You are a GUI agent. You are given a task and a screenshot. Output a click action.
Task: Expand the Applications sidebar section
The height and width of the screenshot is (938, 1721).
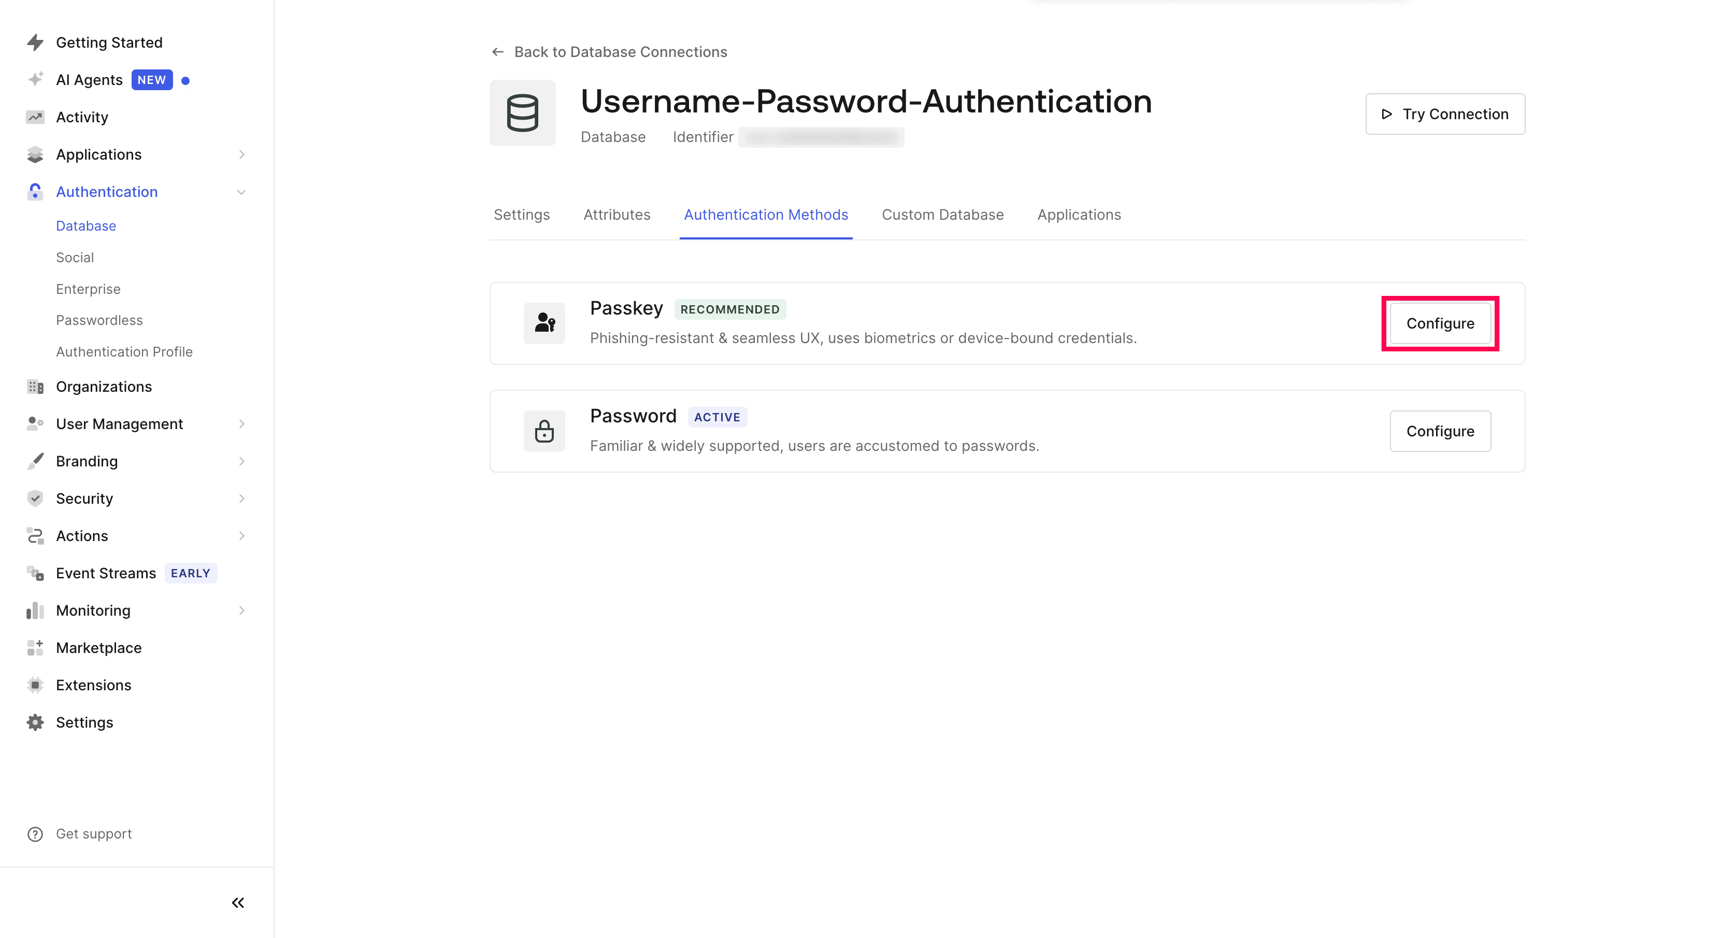(x=241, y=155)
